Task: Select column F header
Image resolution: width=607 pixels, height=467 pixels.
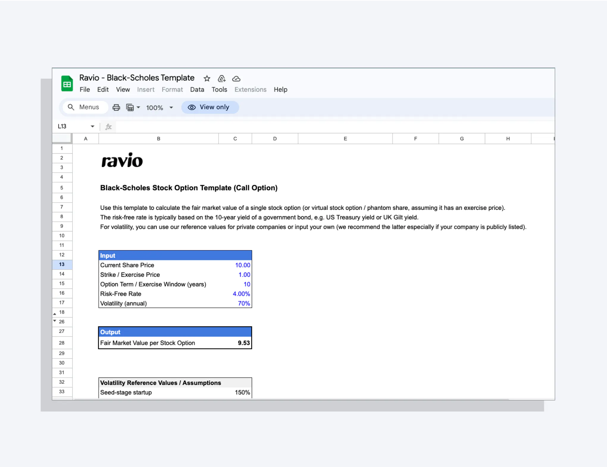Action: coord(416,139)
